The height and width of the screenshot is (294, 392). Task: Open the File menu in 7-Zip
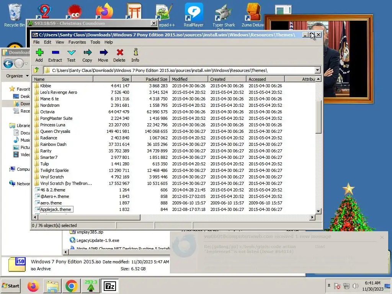click(x=36, y=42)
